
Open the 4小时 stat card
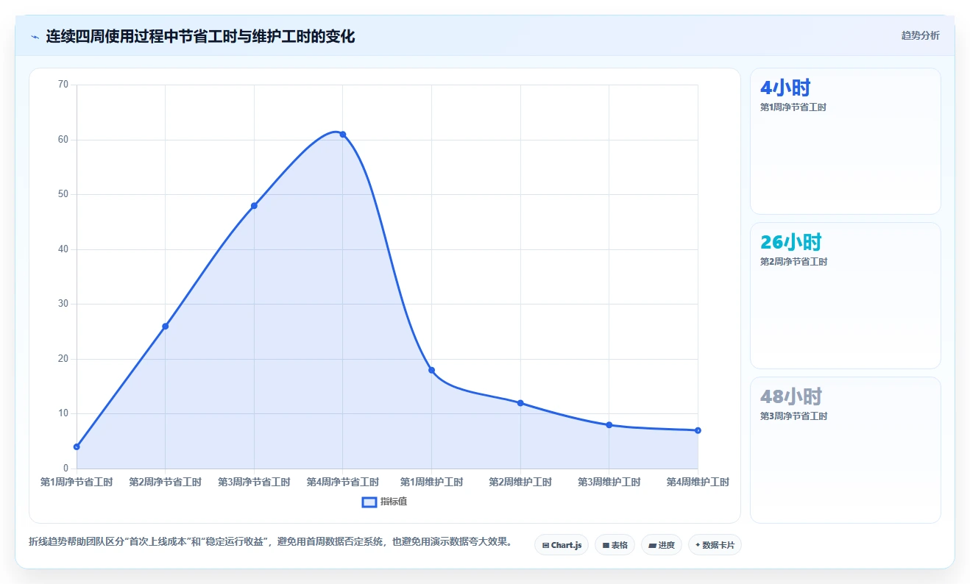[x=845, y=141]
